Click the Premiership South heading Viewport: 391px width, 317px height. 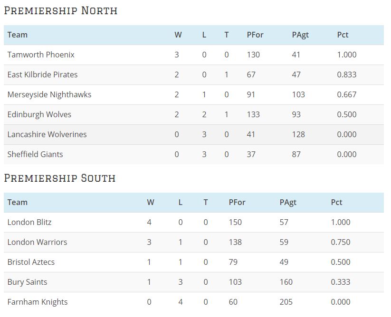point(60,178)
